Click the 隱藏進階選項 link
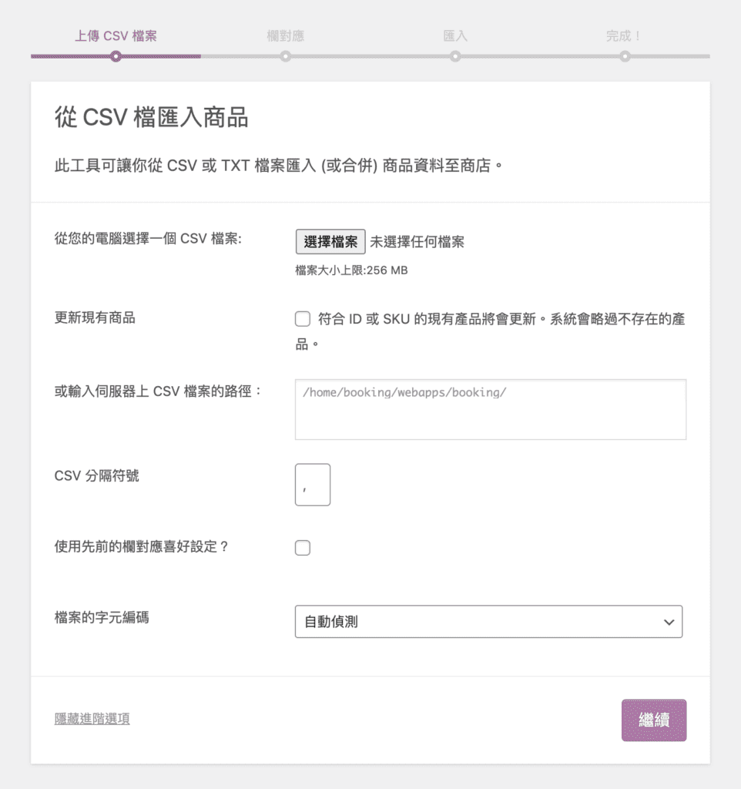The width and height of the screenshot is (741, 789). pos(91,718)
